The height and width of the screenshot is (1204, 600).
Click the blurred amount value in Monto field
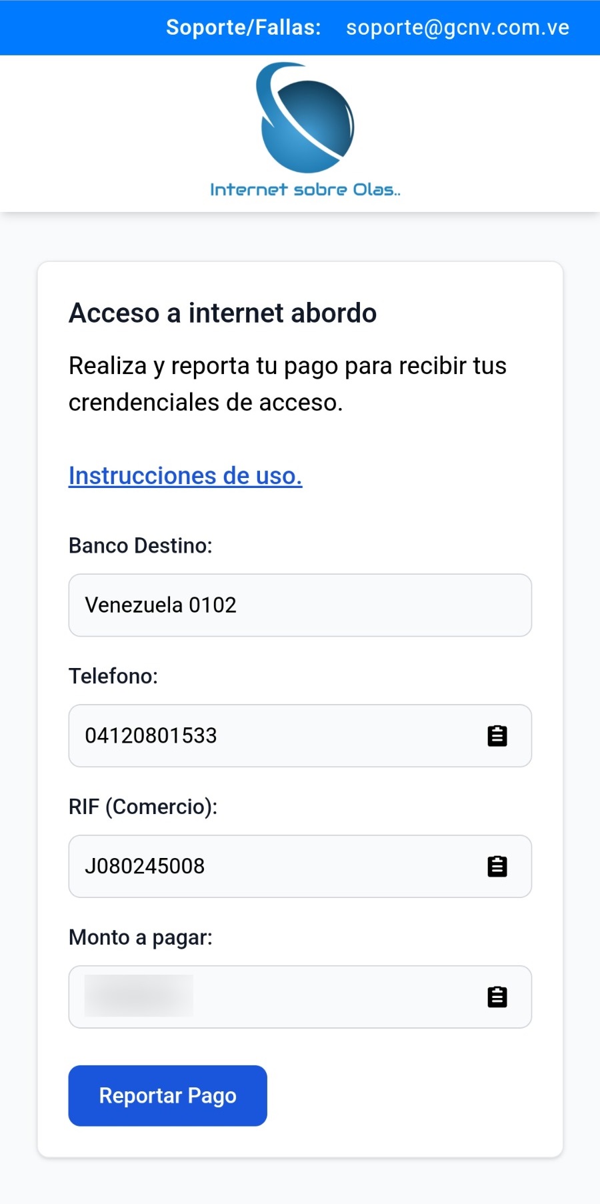tap(139, 996)
